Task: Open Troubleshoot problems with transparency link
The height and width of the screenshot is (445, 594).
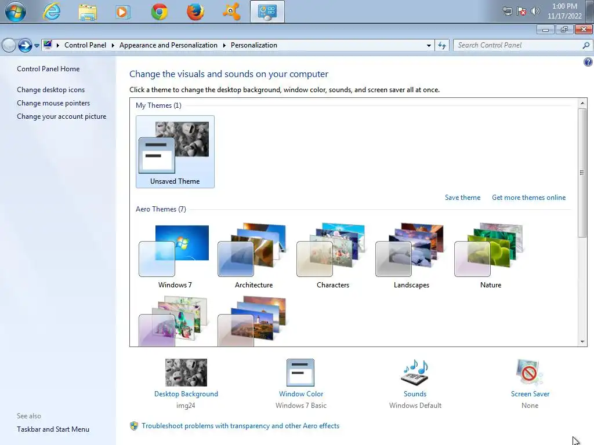Action: (x=240, y=426)
